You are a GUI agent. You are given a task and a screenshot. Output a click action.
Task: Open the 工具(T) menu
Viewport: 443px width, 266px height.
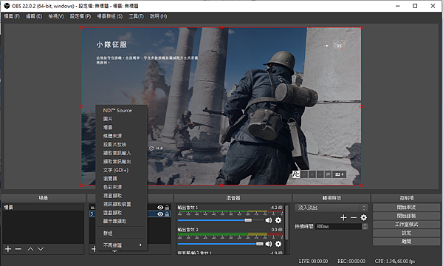tap(136, 16)
